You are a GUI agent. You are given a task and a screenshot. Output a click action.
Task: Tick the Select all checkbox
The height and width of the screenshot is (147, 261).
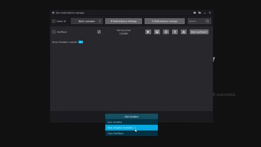point(53,21)
